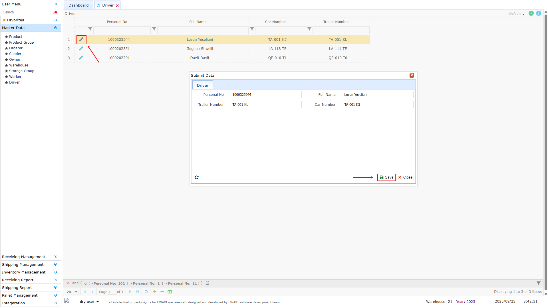Image resolution: width=548 pixels, height=308 pixels.
Task: Click the refresh icon in Submit Data dialog
Action: coord(197,177)
